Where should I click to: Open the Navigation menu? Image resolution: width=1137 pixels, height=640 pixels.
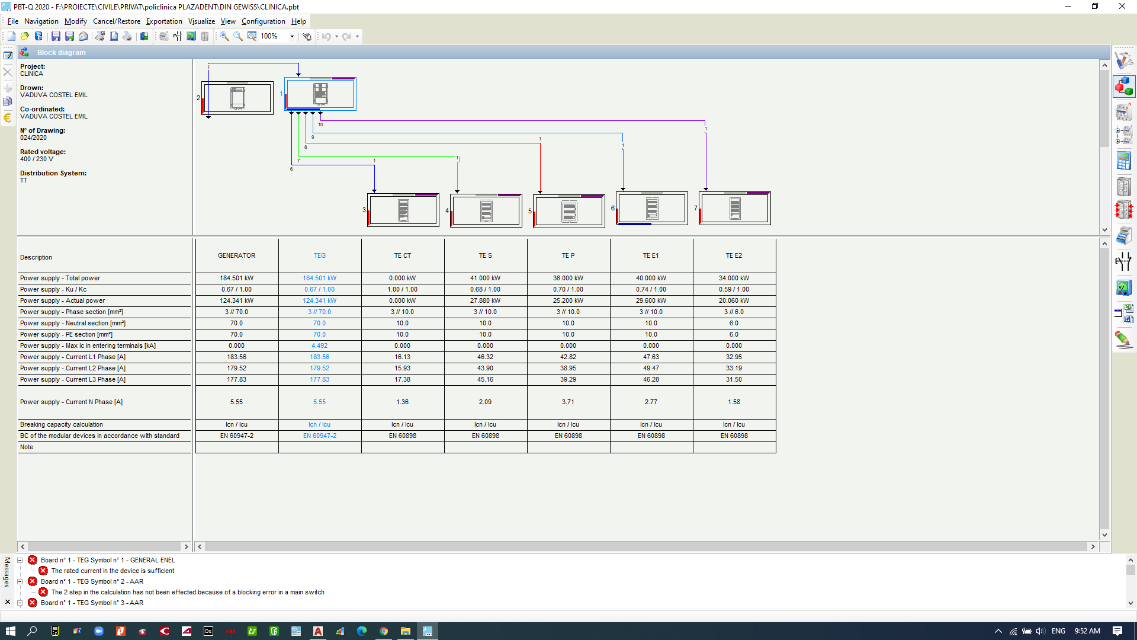tap(41, 21)
